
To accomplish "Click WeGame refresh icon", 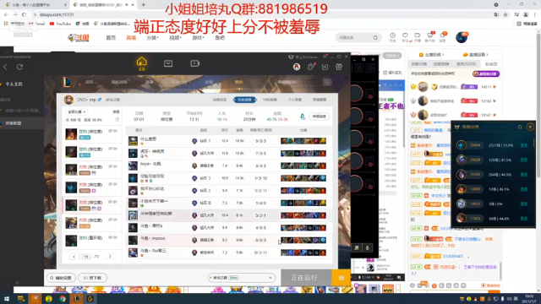I will [x=19, y=67].
